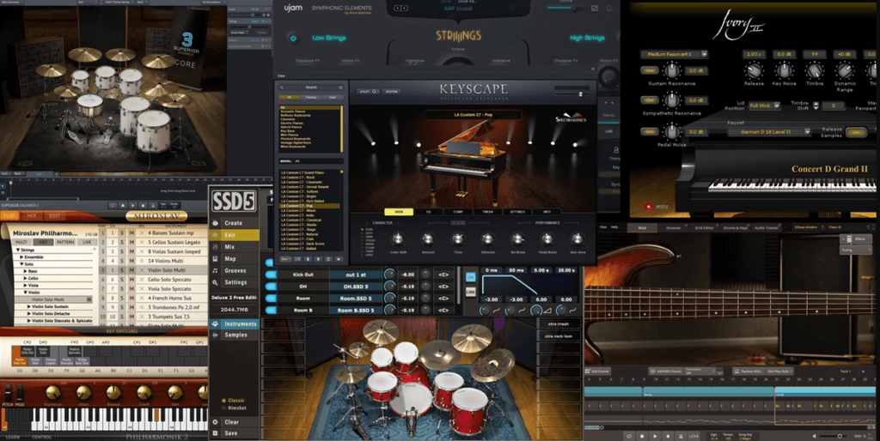
Task: Toggle Sympathetic Resonance On in Ivory II
Action: (x=650, y=100)
